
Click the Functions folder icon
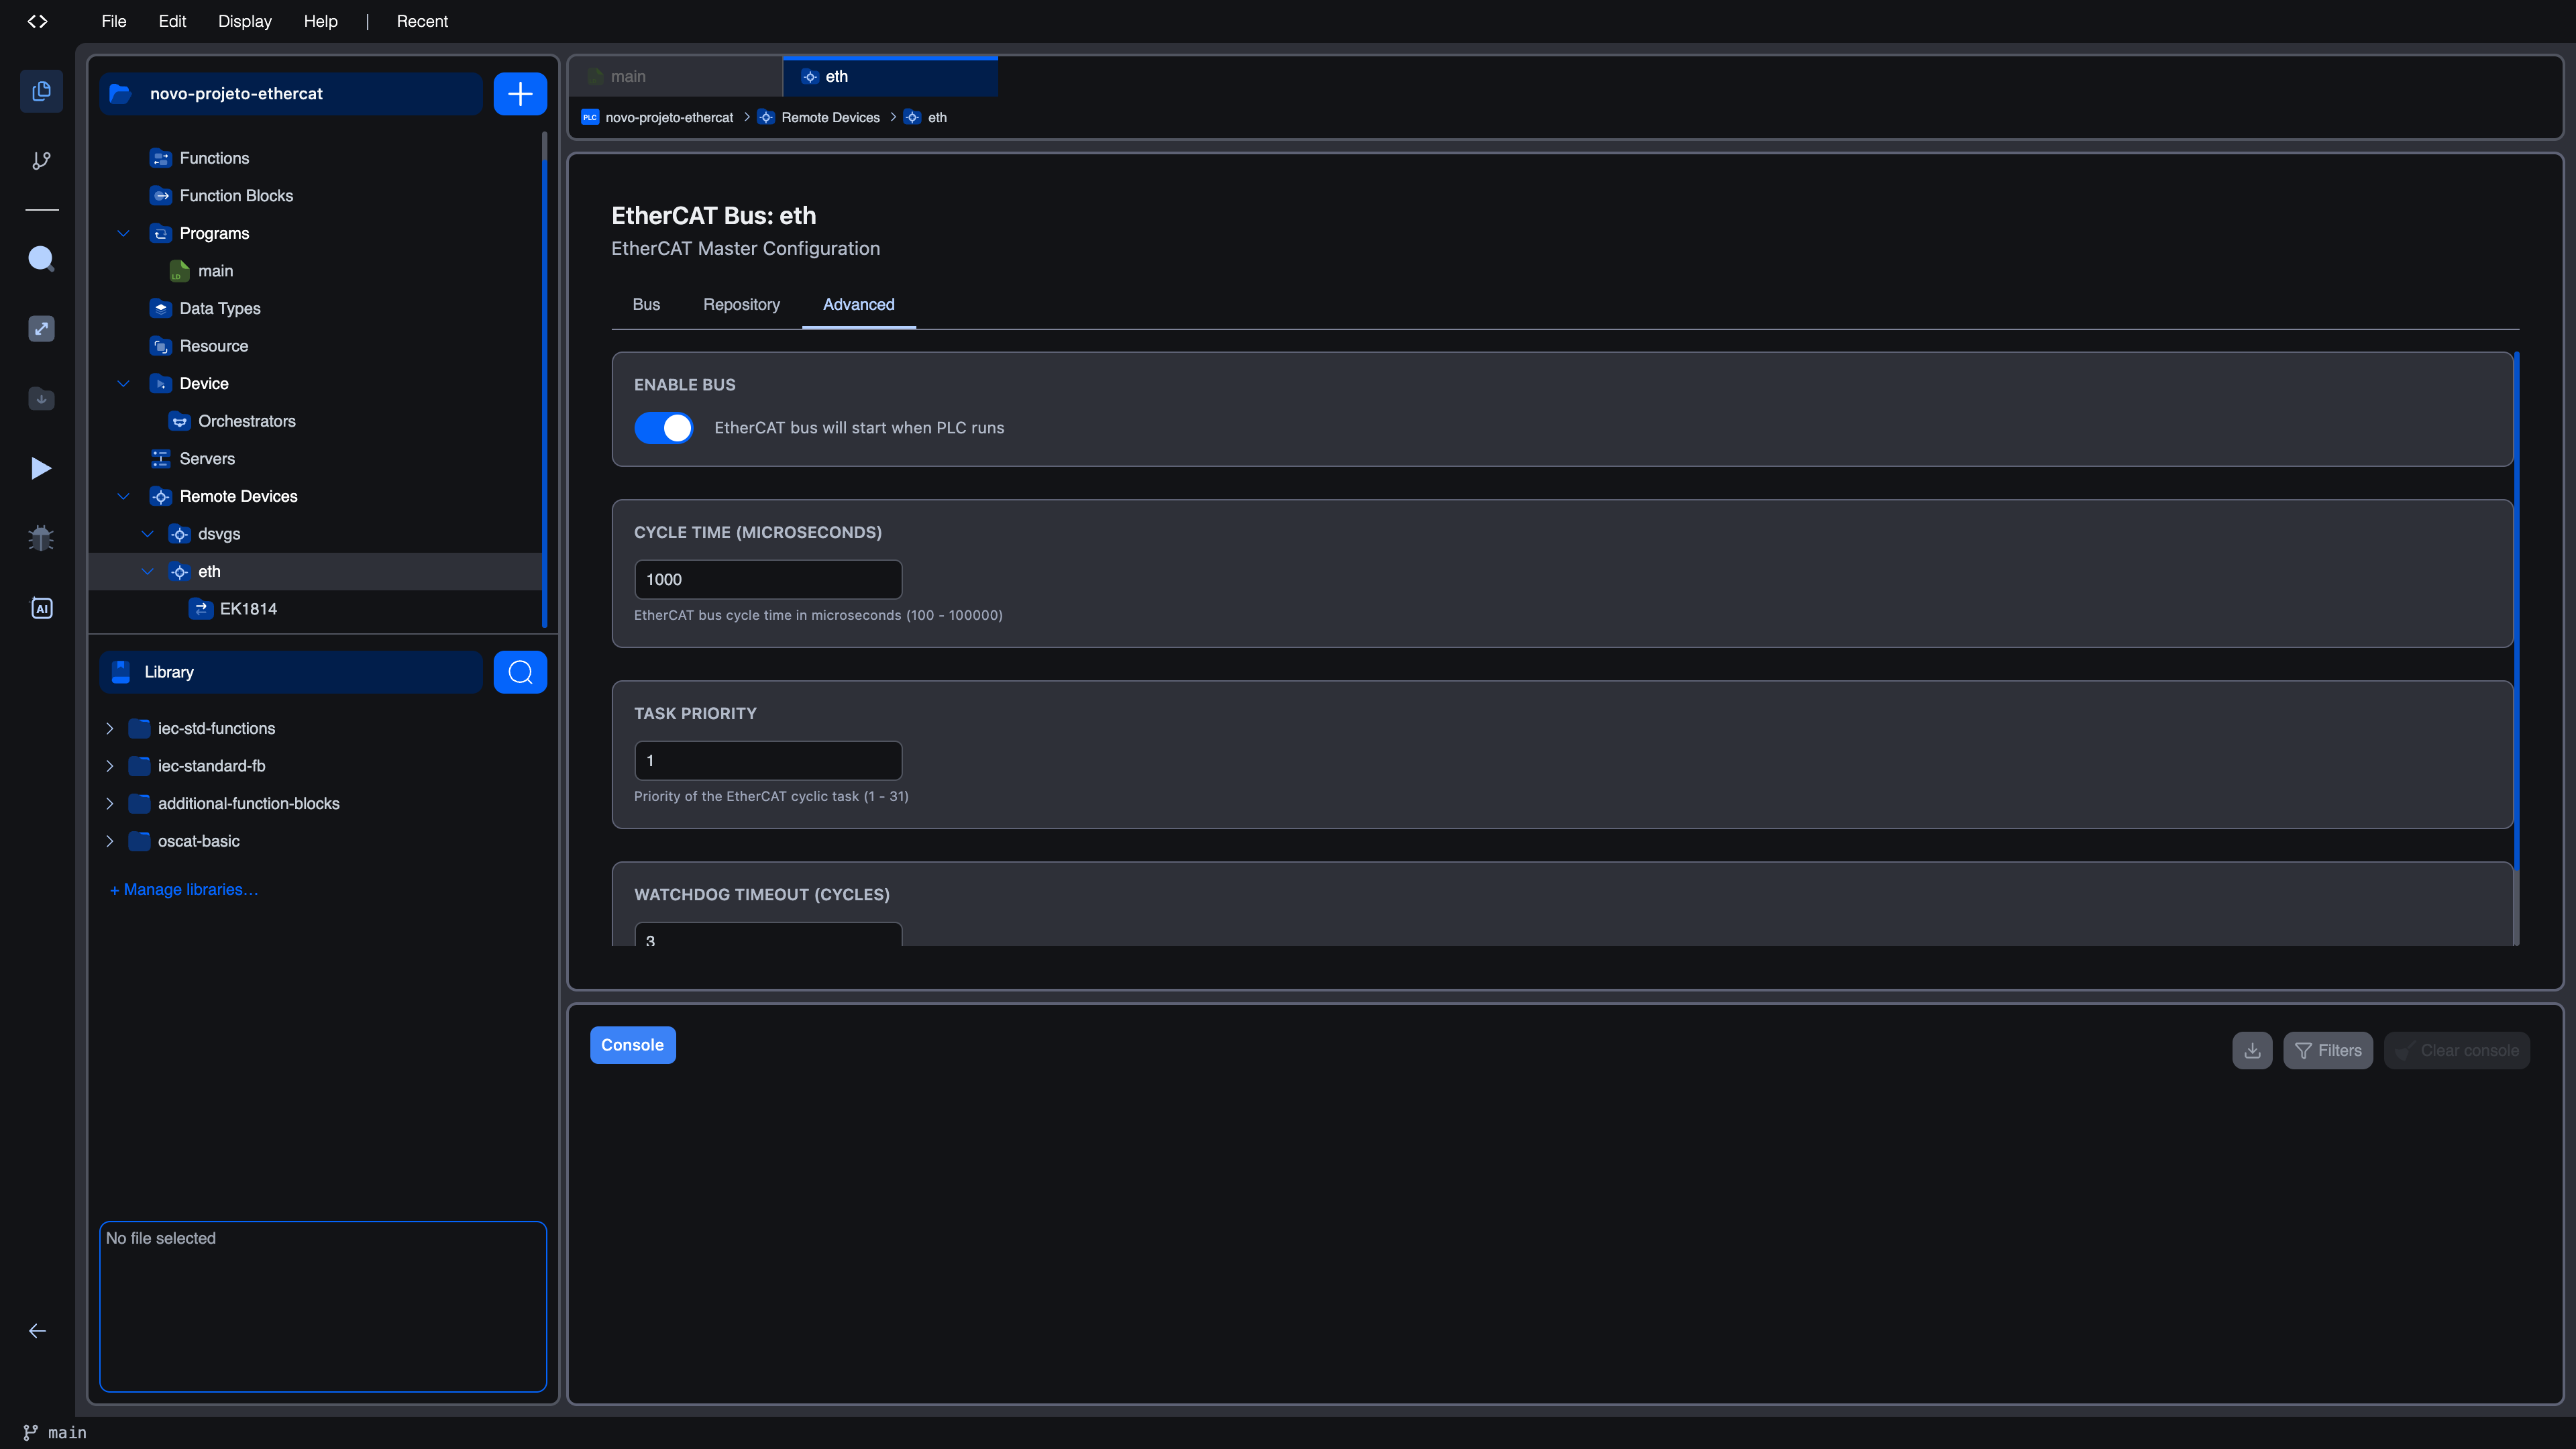tap(160, 158)
